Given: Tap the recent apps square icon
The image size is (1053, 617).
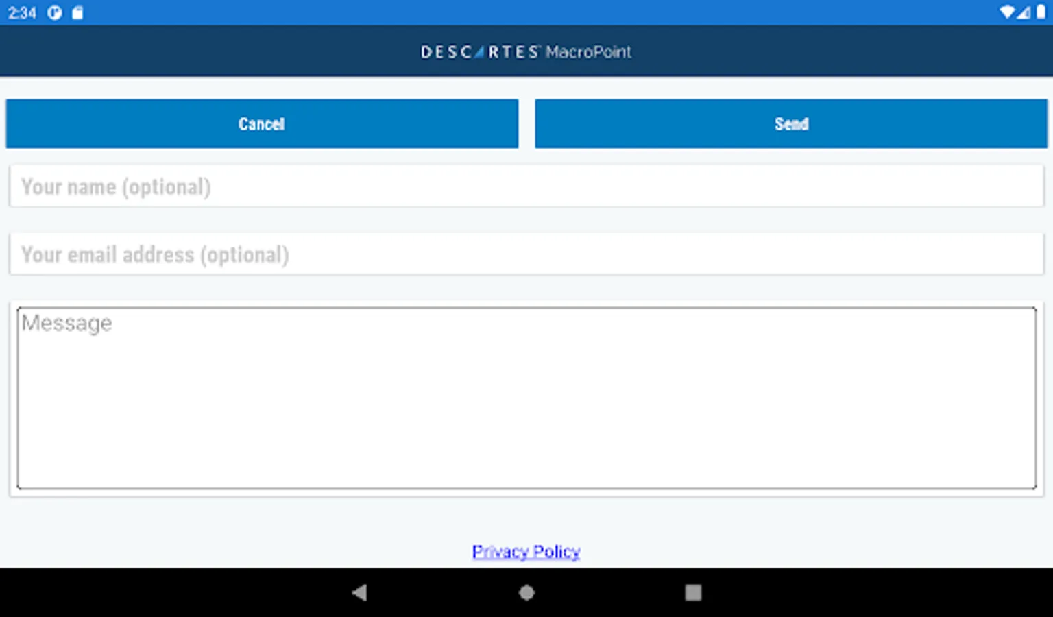Looking at the screenshot, I should point(693,592).
